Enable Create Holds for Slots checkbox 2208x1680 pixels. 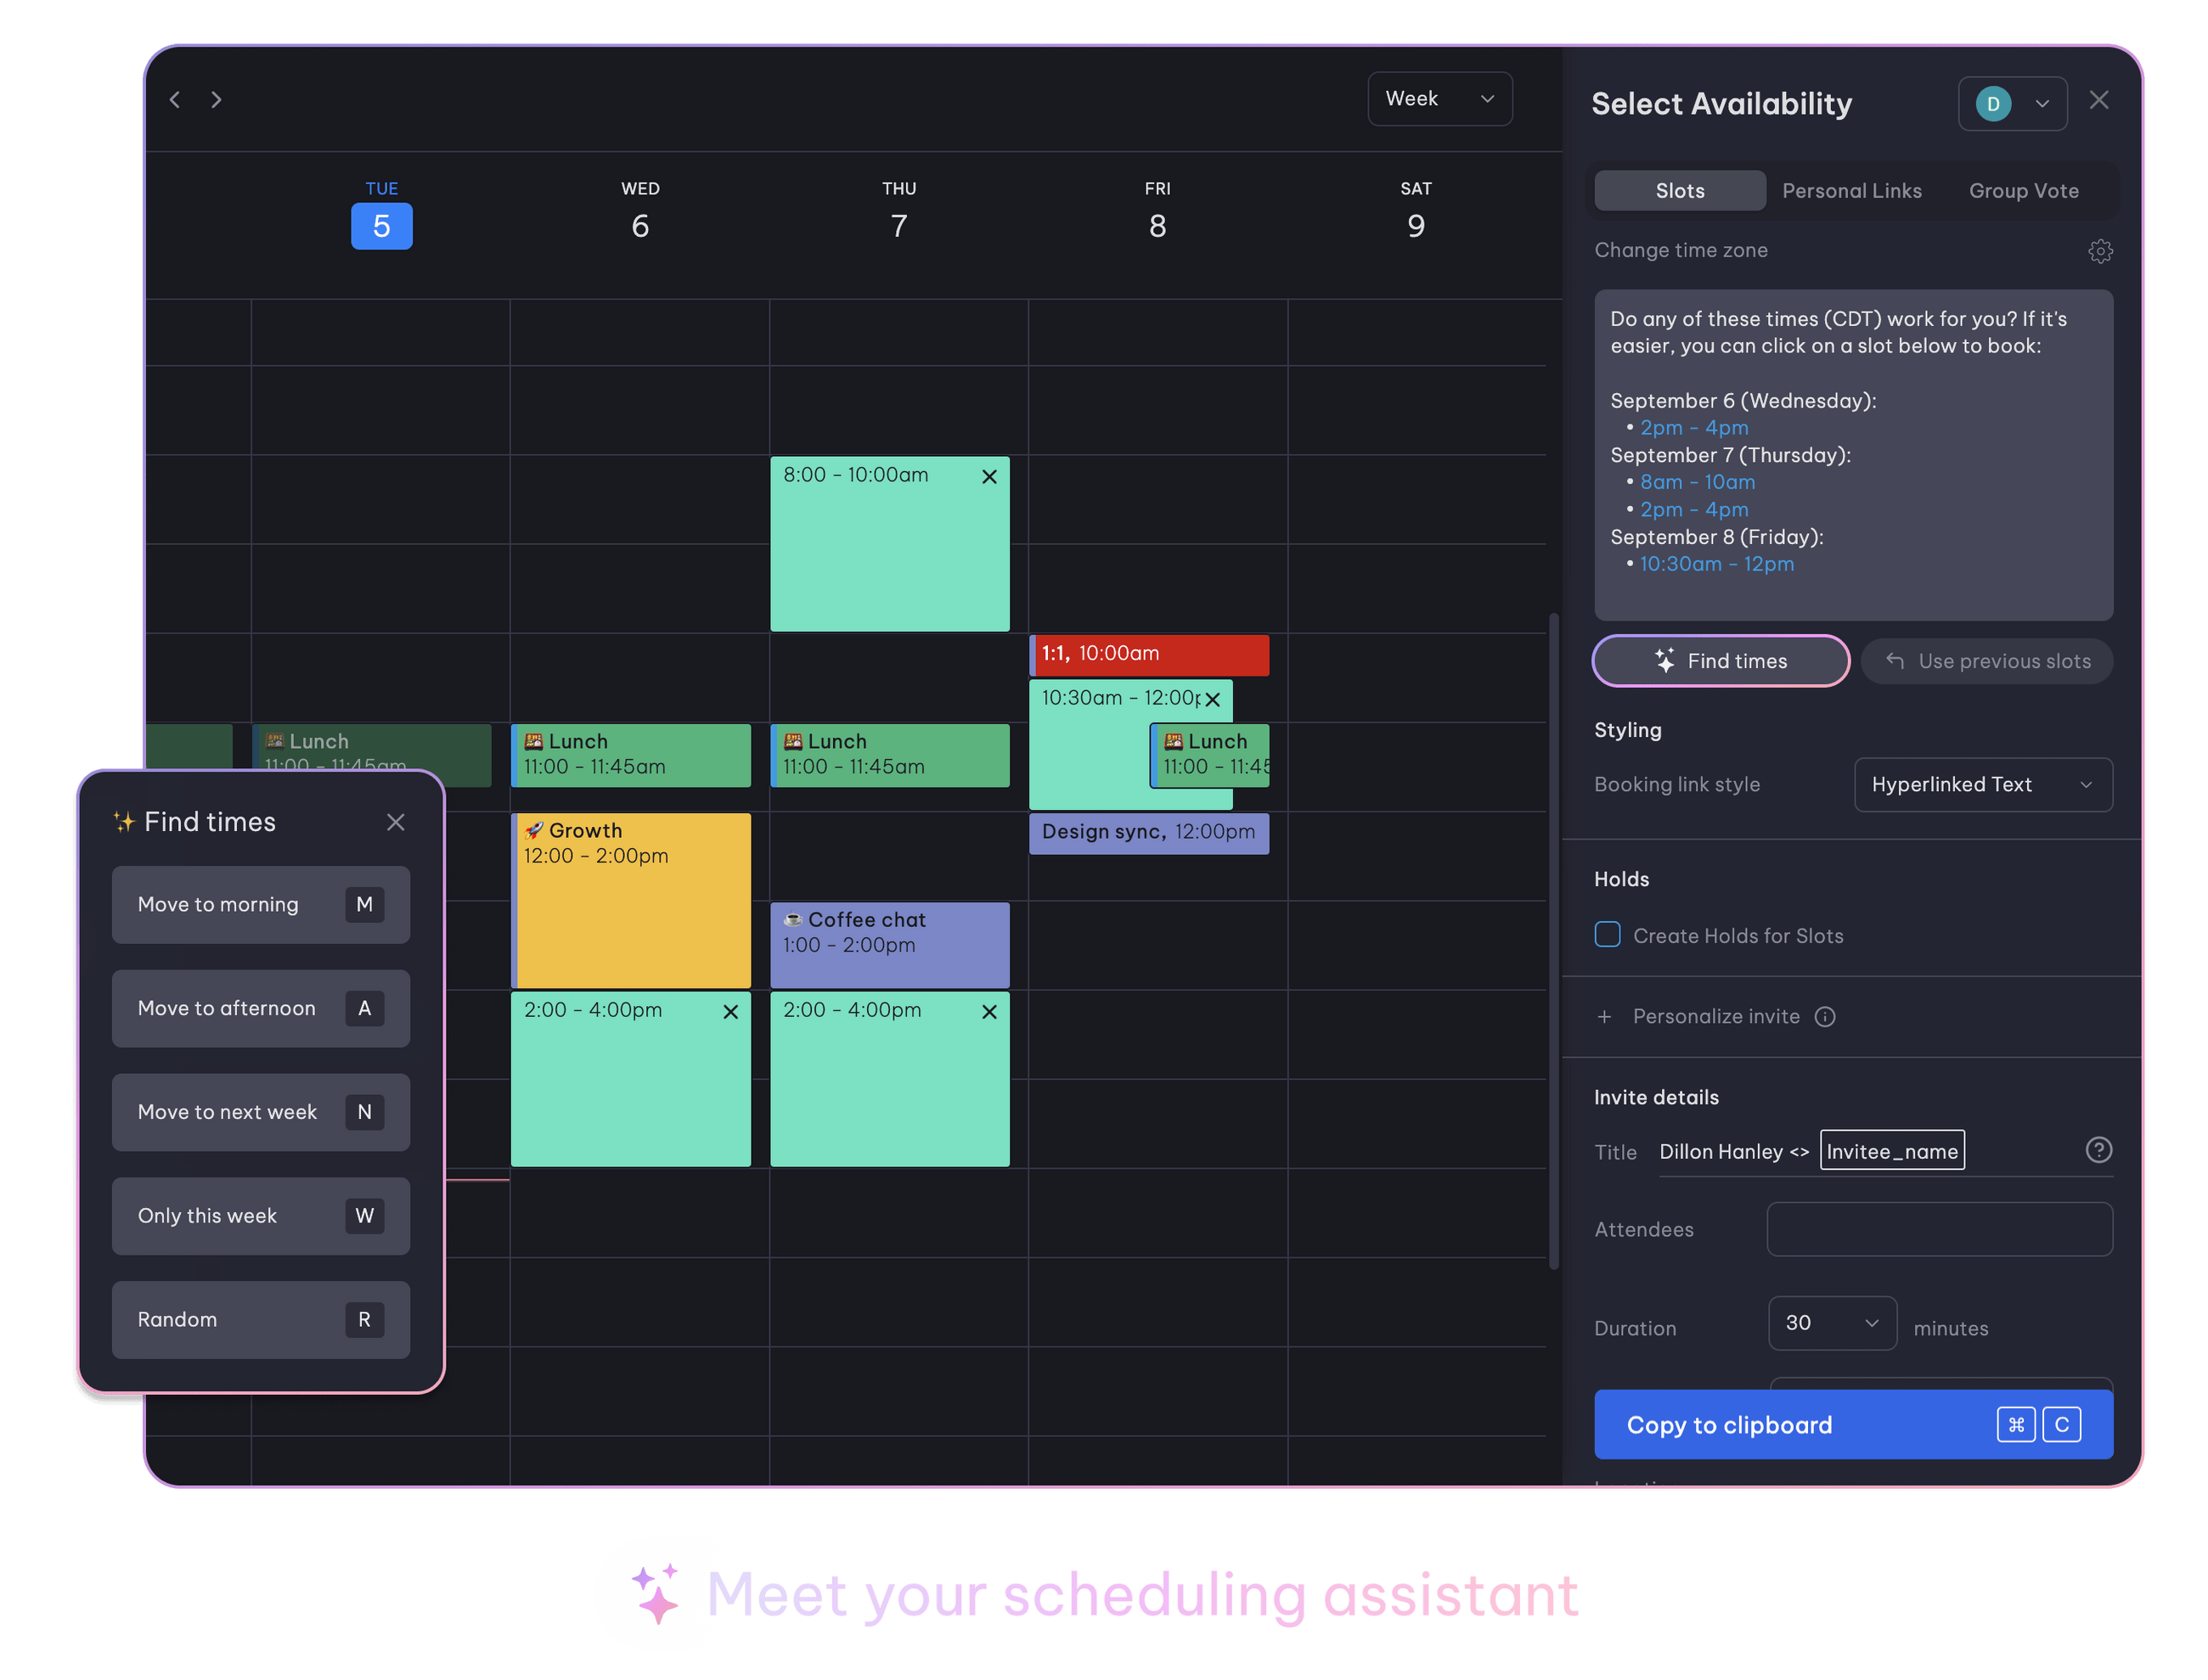(x=1607, y=935)
